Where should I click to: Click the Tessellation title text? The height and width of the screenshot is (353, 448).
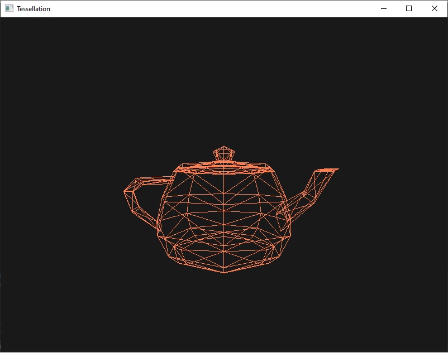coord(34,9)
